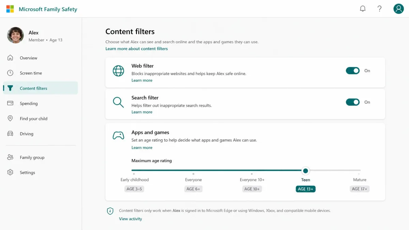Click the Early childhood label
The height and width of the screenshot is (230, 409).
(135, 180)
